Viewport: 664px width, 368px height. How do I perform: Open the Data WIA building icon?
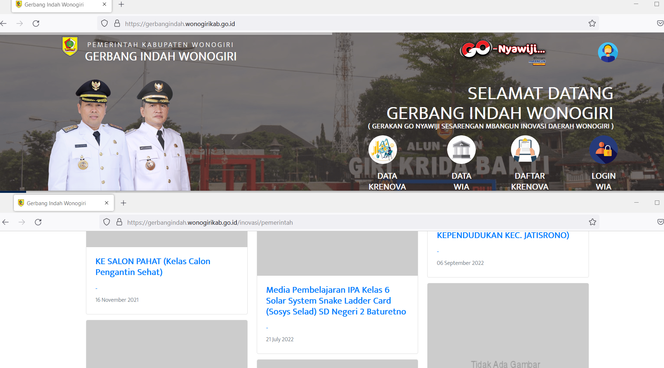point(461,150)
